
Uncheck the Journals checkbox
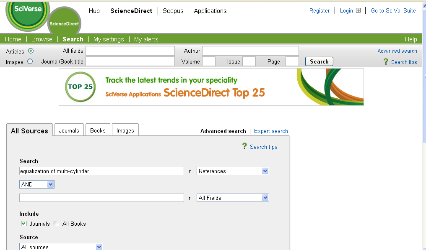23,224
